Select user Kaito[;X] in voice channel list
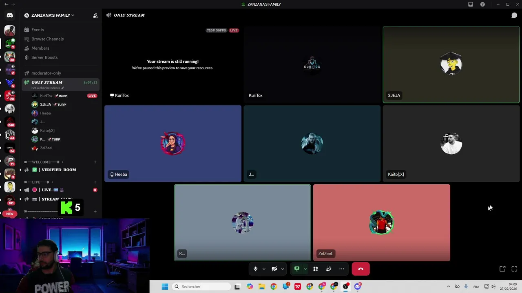The height and width of the screenshot is (293, 522). (47, 131)
